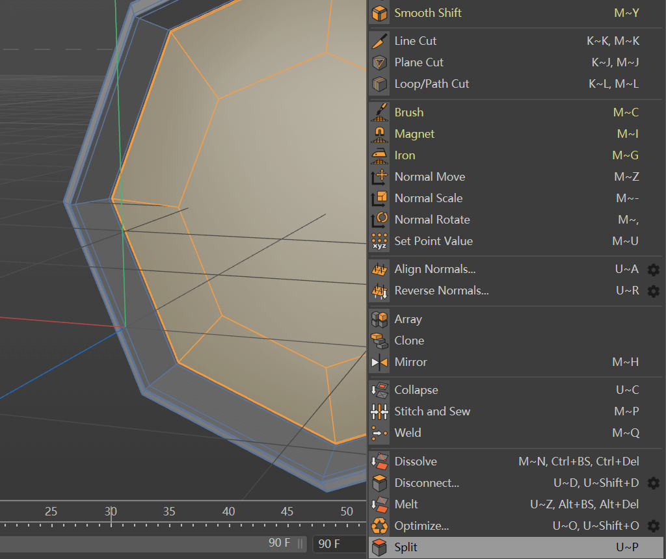This screenshot has height=559, width=666.
Task: Choose Melt menu entry
Action: (516, 504)
